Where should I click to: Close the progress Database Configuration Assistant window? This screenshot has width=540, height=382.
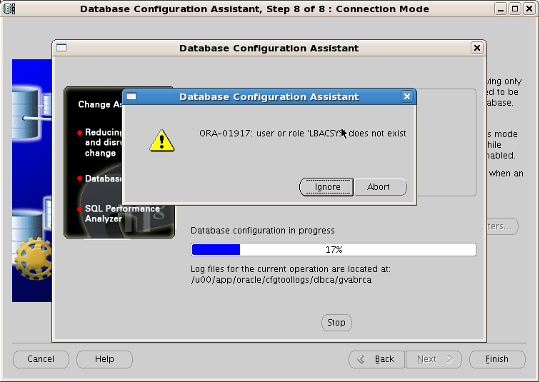(x=476, y=48)
